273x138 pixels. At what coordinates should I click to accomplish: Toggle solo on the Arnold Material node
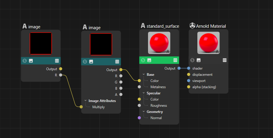192,60
